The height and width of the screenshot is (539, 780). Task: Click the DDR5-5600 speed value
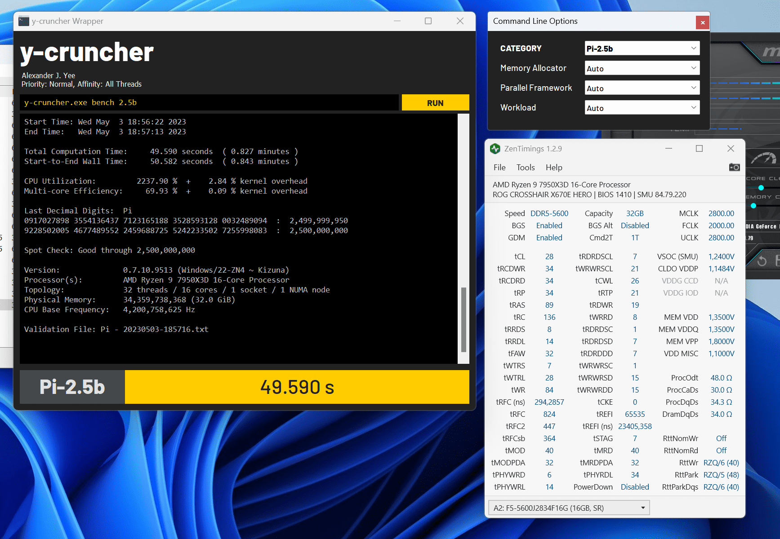549,213
